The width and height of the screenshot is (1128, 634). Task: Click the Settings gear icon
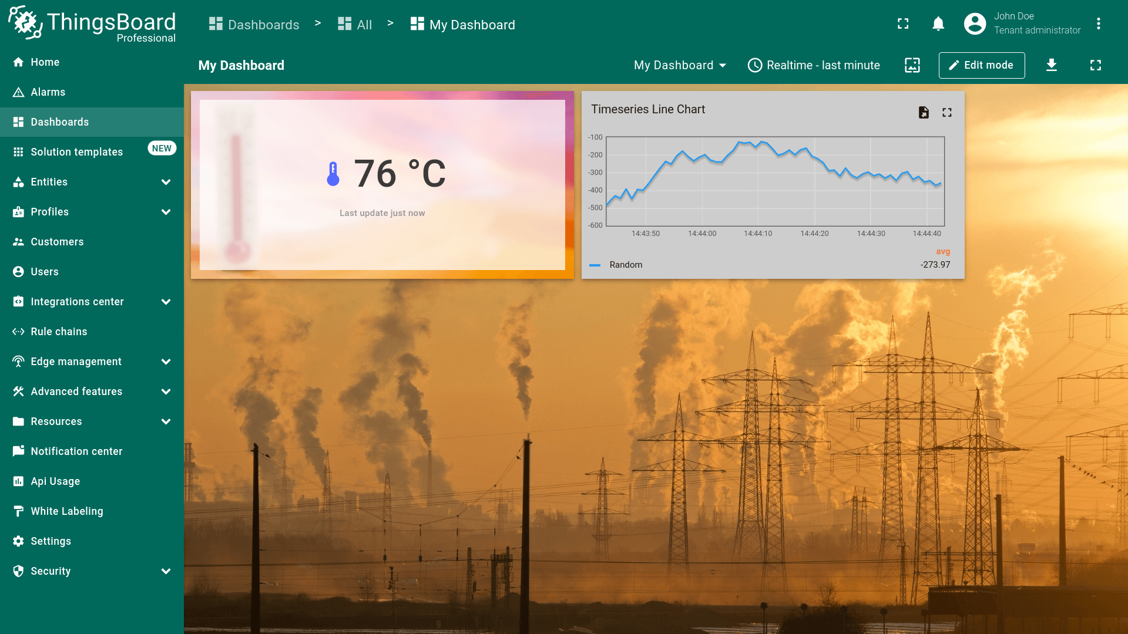click(x=18, y=541)
